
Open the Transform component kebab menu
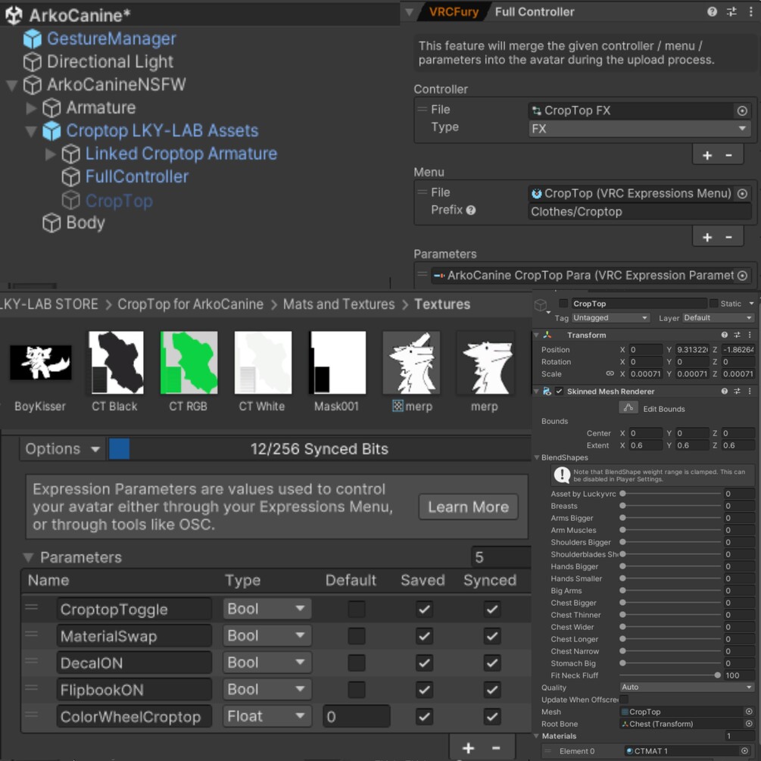pos(750,335)
